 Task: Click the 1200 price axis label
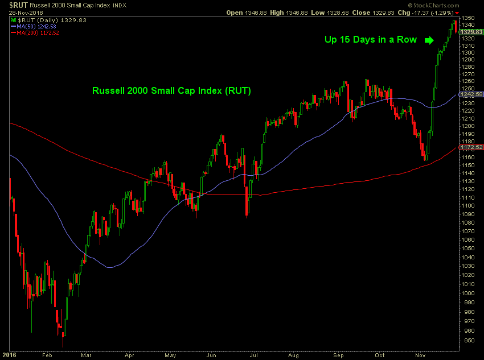(x=468, y=126)
